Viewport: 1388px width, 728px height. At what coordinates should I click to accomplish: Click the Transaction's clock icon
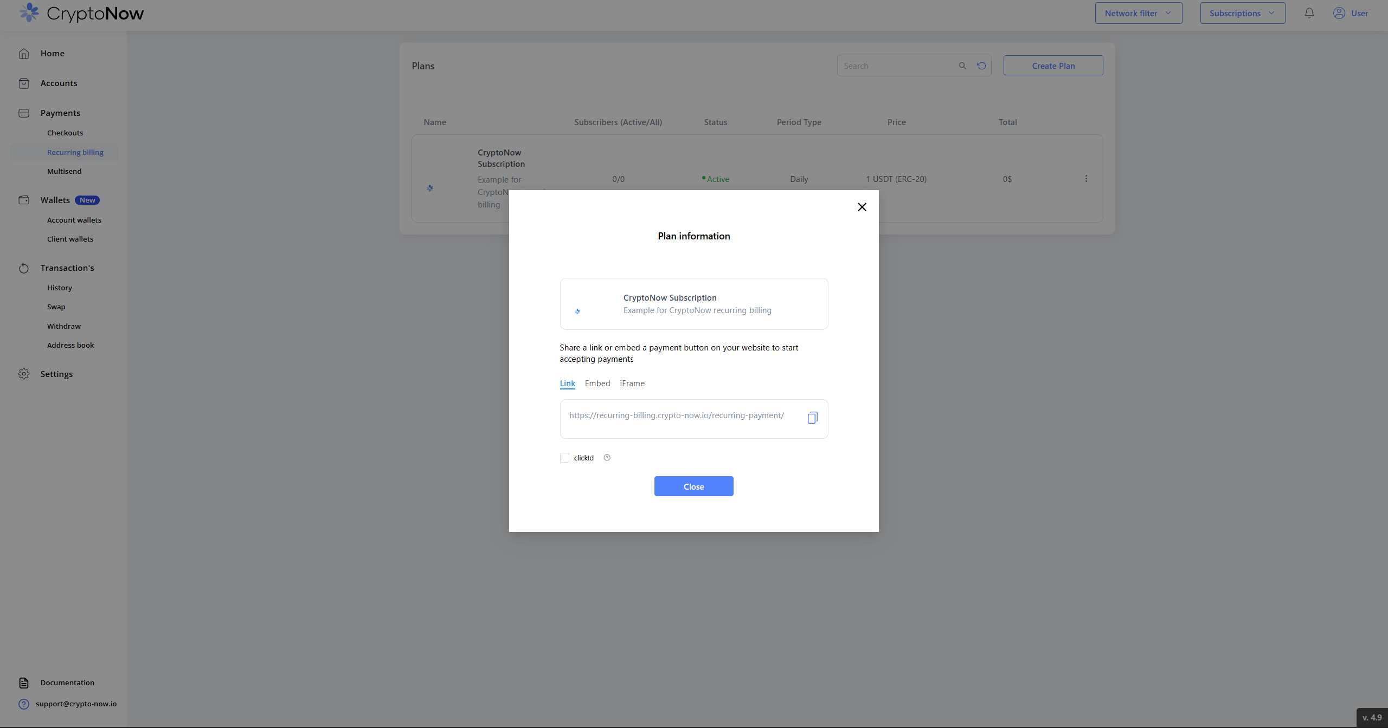tap(24, 268)
